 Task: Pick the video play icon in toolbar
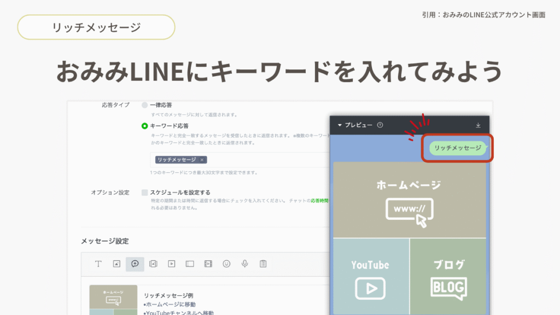172,264
